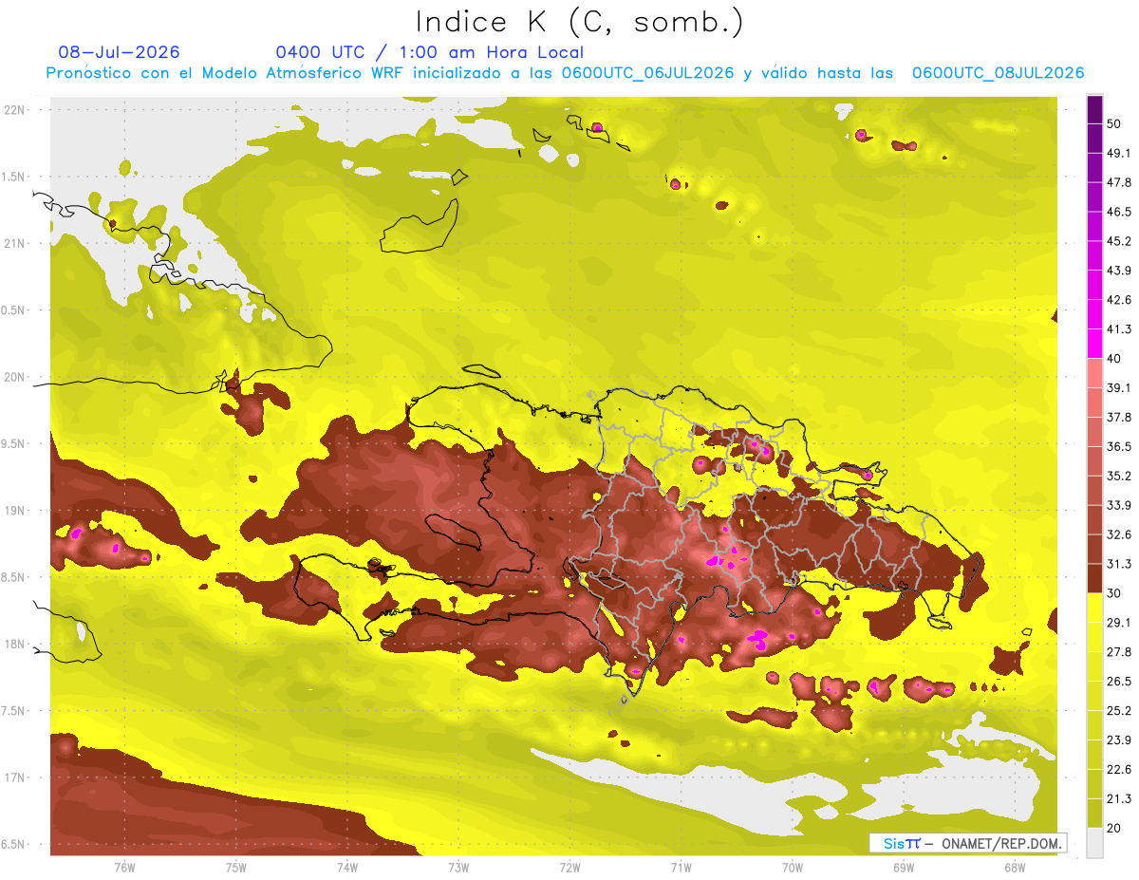Click the '17N' latitude label
Screen dimensions: 1139x880
(15, 777)
